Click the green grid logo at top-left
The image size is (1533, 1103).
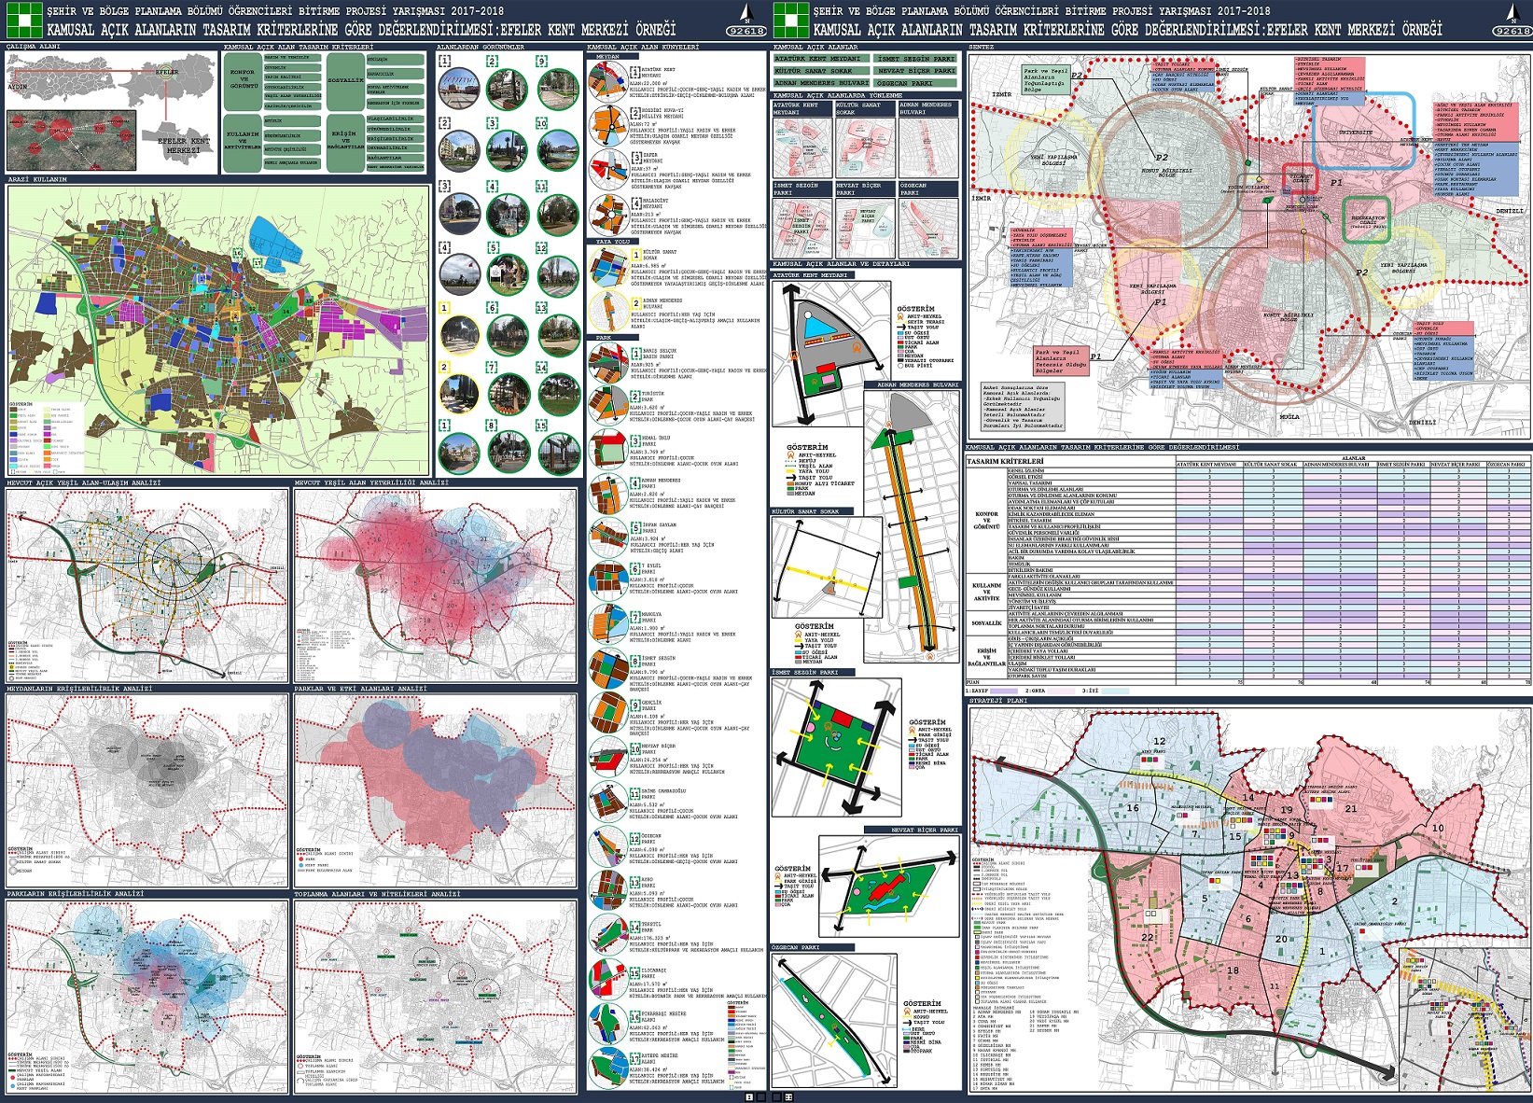23,20
